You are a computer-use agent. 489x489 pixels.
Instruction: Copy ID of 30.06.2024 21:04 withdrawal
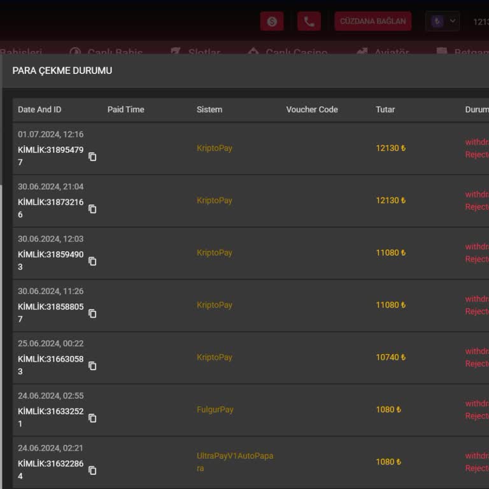92,209
